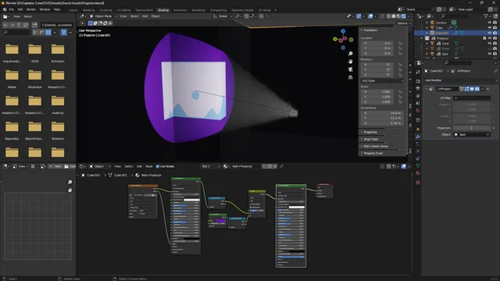Click image editor zoom magnifier gizmo
Screen dimensions: 500x281
(x=70, y=182)
